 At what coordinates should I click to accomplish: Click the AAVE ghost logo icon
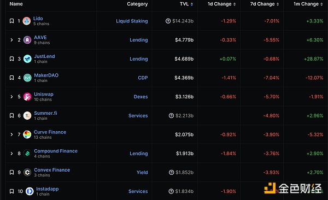27,40
